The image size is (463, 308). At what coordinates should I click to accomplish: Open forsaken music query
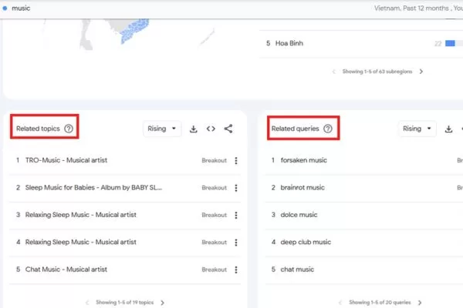point(303,160)
